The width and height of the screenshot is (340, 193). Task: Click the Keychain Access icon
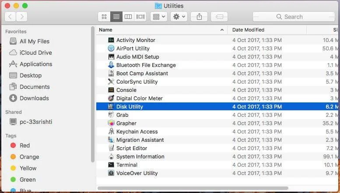(111, 132)
